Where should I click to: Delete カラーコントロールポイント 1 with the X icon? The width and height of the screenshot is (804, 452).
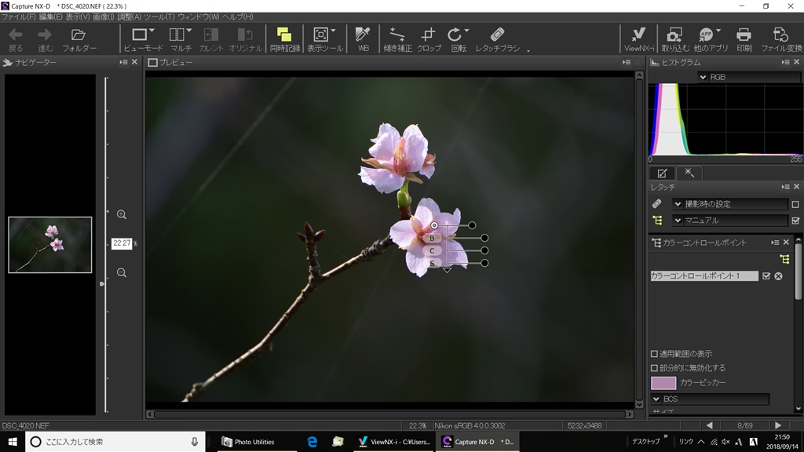tap(778, 276)
